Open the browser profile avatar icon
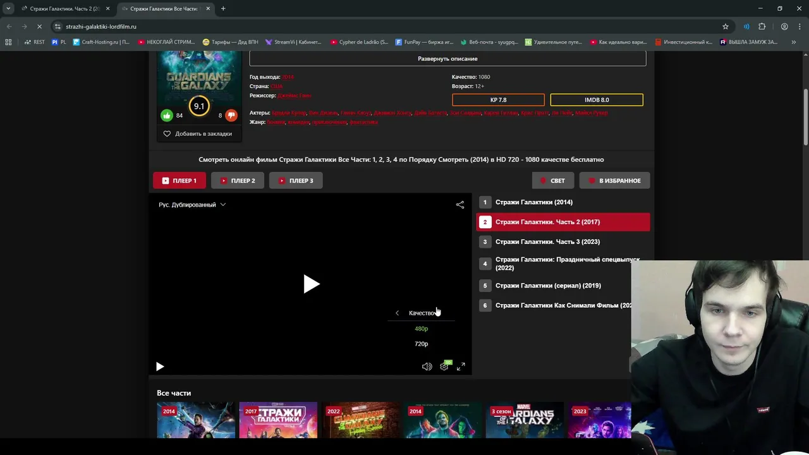809x455 pixels. pos(784,27)
